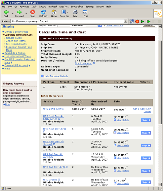The height and width of the screenshot is (191, 163).
Task: Click the Find Locations link
Action: tap(83, 63)
